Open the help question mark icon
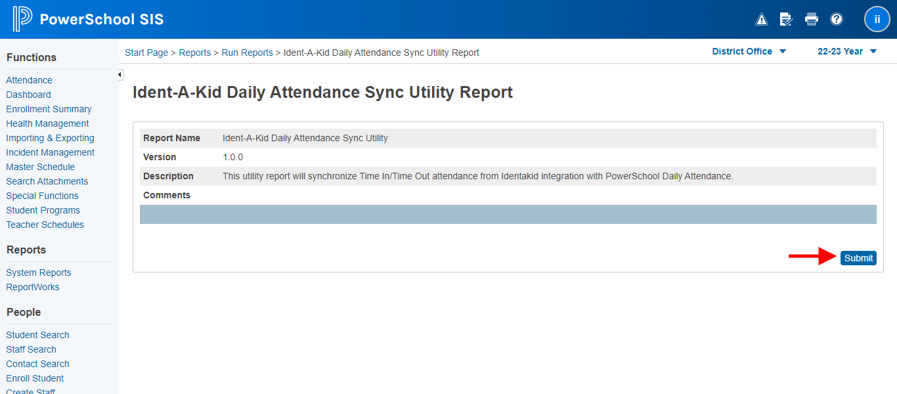The width and height of the screenshot is (897, 394). pyautogui.click(x=837, y=19)
